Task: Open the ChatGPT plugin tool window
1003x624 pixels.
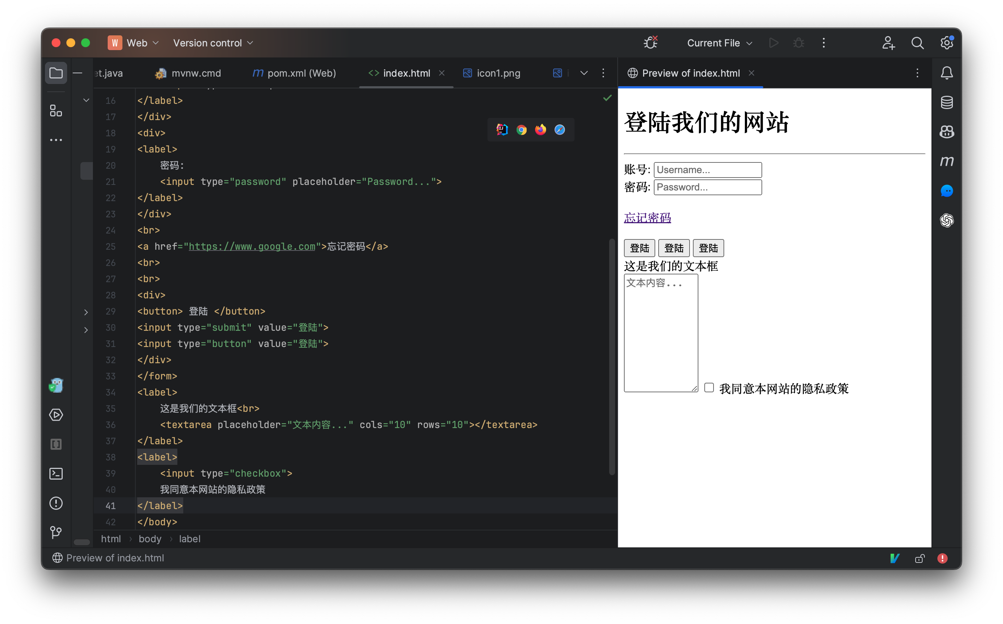Action: (x=947, y=220)
